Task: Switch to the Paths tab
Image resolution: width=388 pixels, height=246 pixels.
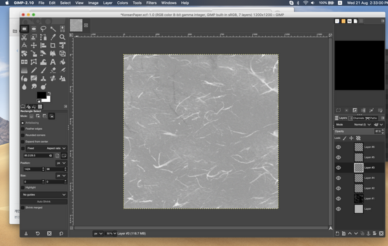Action: tap(371, 118)
